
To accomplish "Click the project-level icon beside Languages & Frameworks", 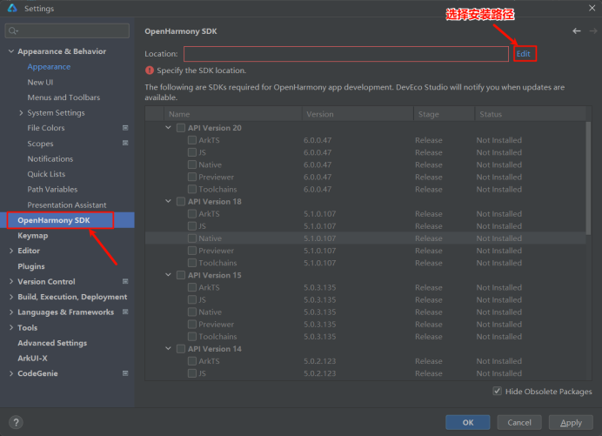I will tap(125, 312).
